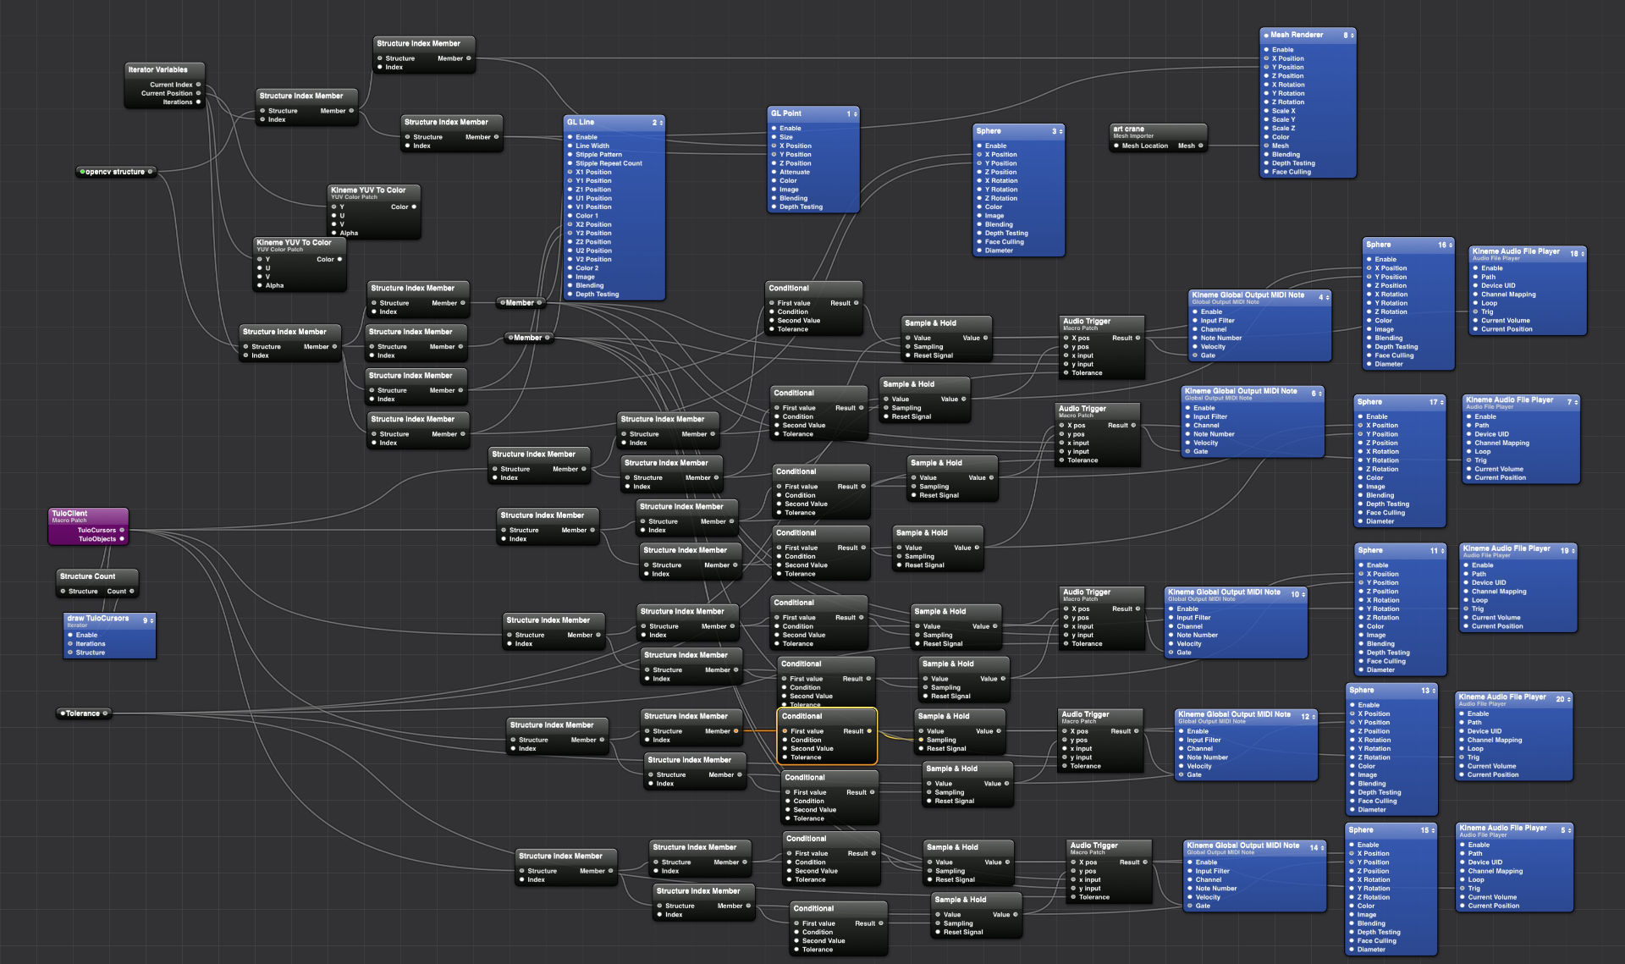Toggle the Enable port on GL Point
Image resolution: width=1625 pixels, height=964 pixels.
[x=772, y=129]
